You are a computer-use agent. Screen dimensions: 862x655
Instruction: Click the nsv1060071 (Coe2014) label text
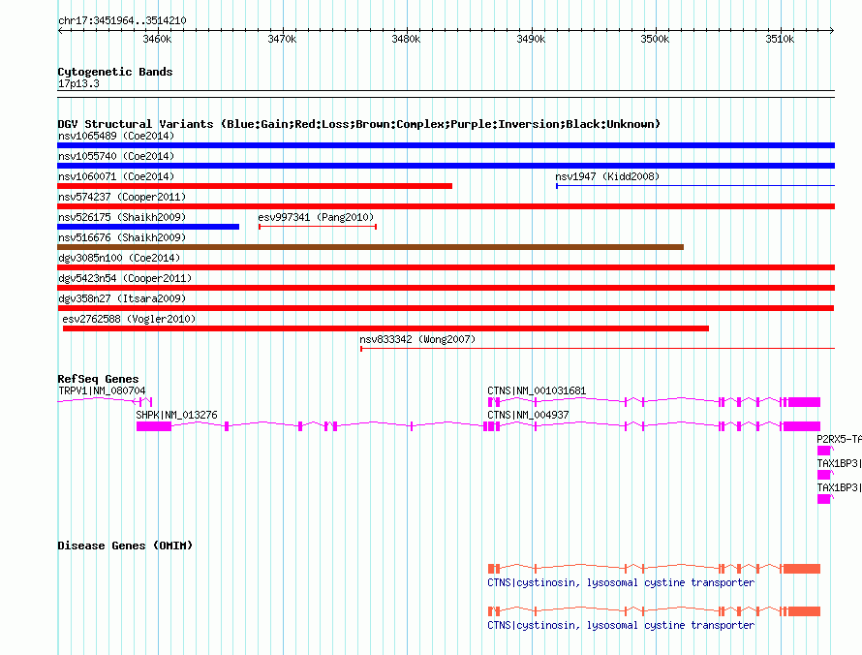(116, 176)
